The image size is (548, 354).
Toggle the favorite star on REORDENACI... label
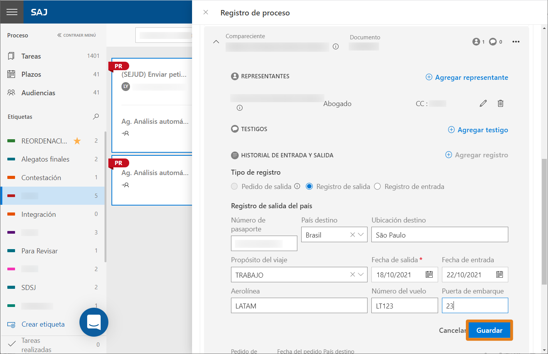(x=77, y=141)
